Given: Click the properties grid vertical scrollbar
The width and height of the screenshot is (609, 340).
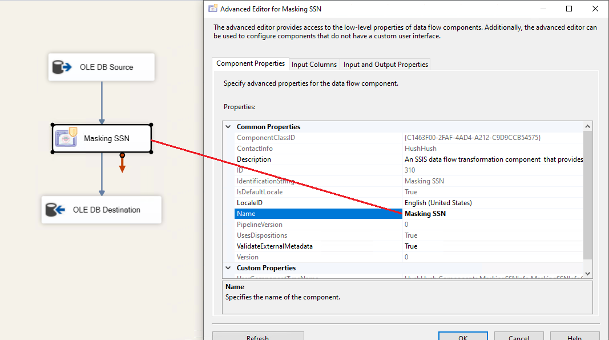Looking at the screenshot, I should click(x=588, y=194).
